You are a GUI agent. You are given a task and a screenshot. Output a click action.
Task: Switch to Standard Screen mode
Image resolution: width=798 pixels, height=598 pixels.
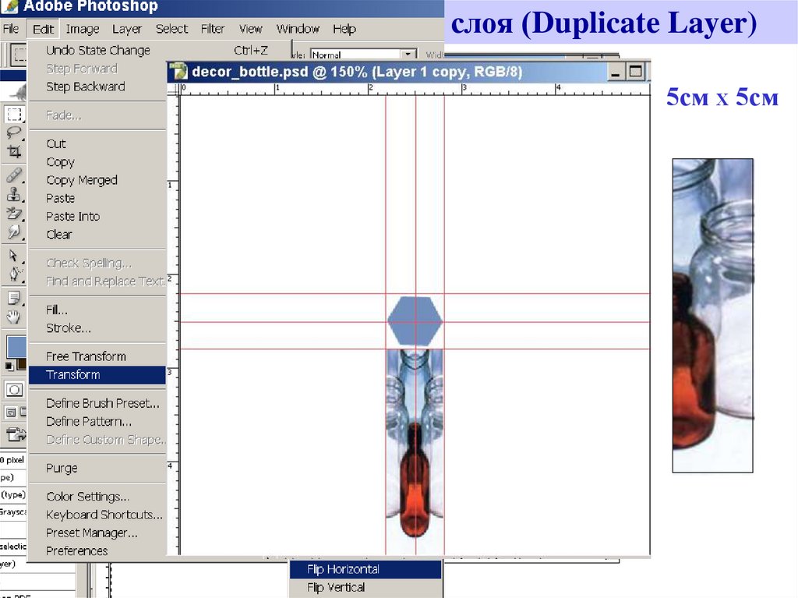[11, 412]
